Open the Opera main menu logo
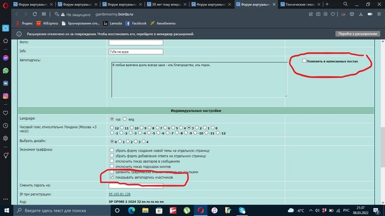This screenshot has height=216, width=385. coord(5,5)
